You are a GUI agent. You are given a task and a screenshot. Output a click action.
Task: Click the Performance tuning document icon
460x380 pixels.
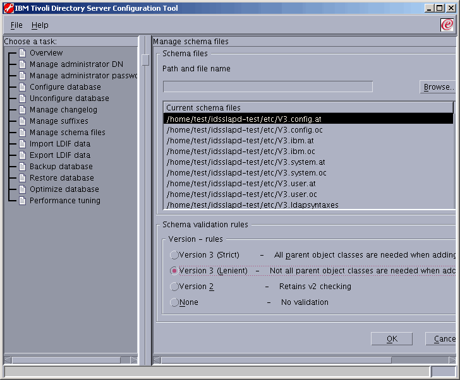pos(22,201)
